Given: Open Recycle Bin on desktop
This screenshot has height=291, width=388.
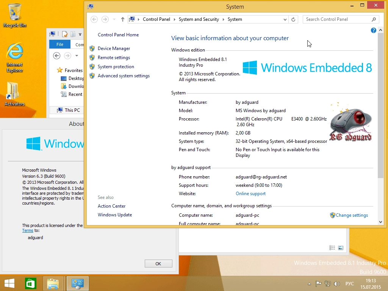Looking at the screenshot, I should [x=15, y=15].
